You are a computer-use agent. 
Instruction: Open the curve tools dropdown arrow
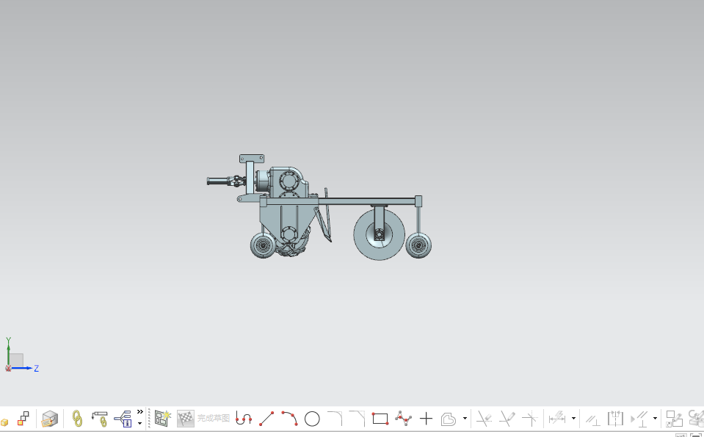pos(465,419)
